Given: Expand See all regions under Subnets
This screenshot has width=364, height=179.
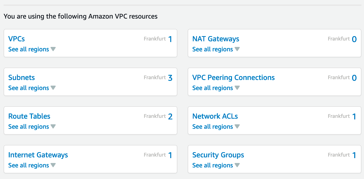Looking at the screenshot, I should pyautogui.click(x=32, y=88).
